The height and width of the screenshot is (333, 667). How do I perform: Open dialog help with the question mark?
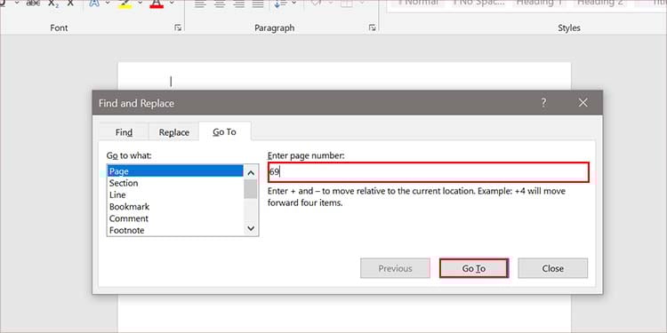pyautogui.click(x=543, y=103)
